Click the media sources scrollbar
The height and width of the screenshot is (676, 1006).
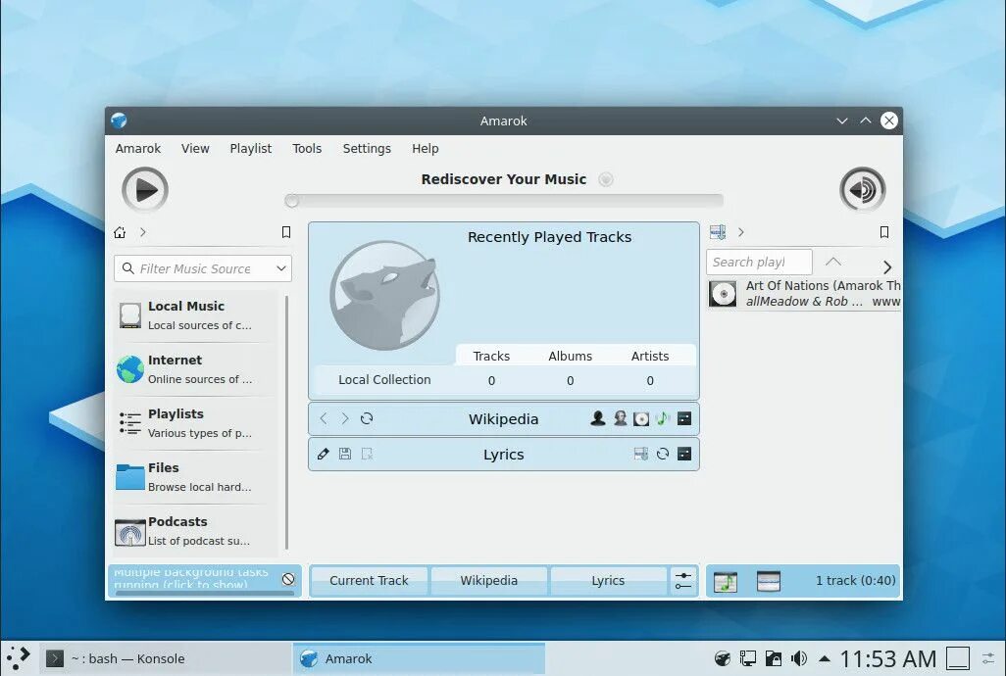point(286,423)
